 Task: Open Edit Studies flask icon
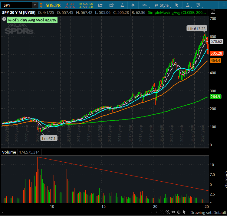tap(122, 5)
